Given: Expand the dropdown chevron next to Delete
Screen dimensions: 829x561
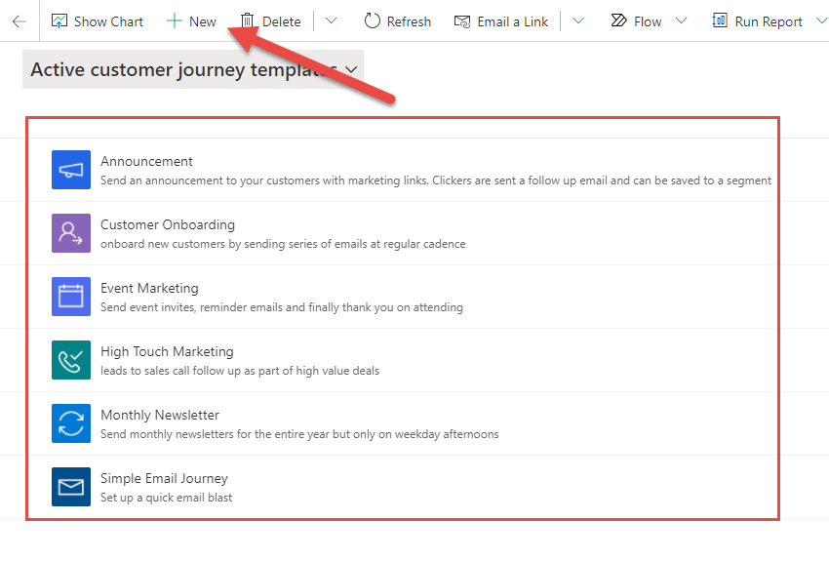Looking at the screenshot, I should click(331, 21).
